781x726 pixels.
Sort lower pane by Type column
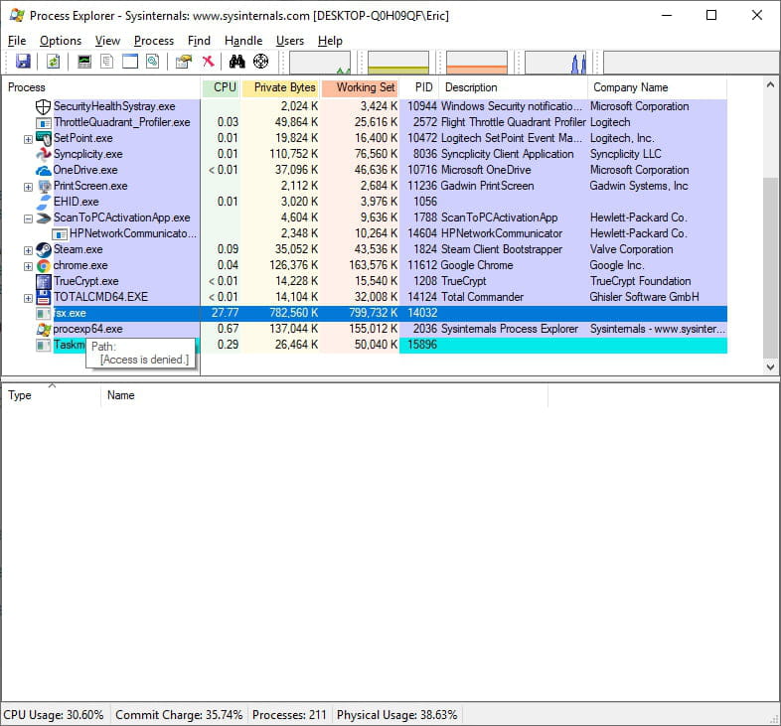pyautogui.click(x=51, y=395)
